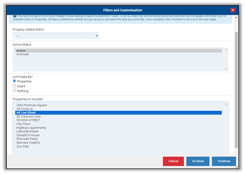The width and height of the screenshot is (245, 174).
Task: Click the info icon in the blue banner
Action: 14,16
